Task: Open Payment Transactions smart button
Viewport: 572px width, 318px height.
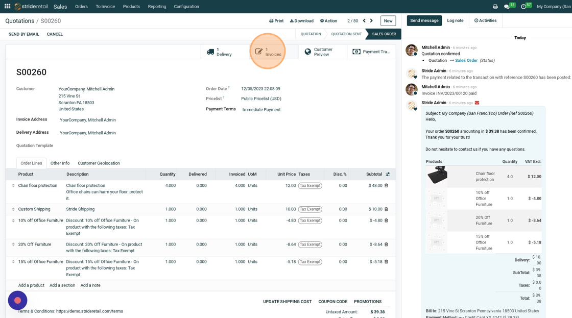Action: [371, 52]
